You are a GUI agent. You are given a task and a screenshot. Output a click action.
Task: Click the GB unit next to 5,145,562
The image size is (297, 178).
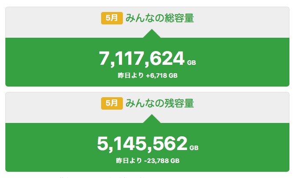click(x=194, y=148)
